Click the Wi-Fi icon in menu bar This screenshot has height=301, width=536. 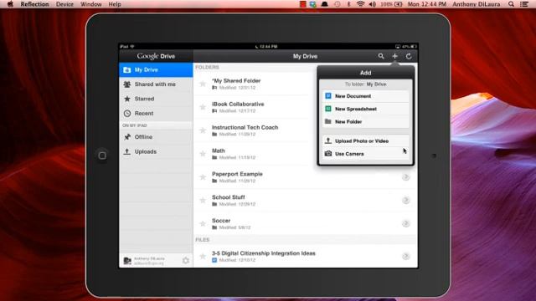point(360,4)
